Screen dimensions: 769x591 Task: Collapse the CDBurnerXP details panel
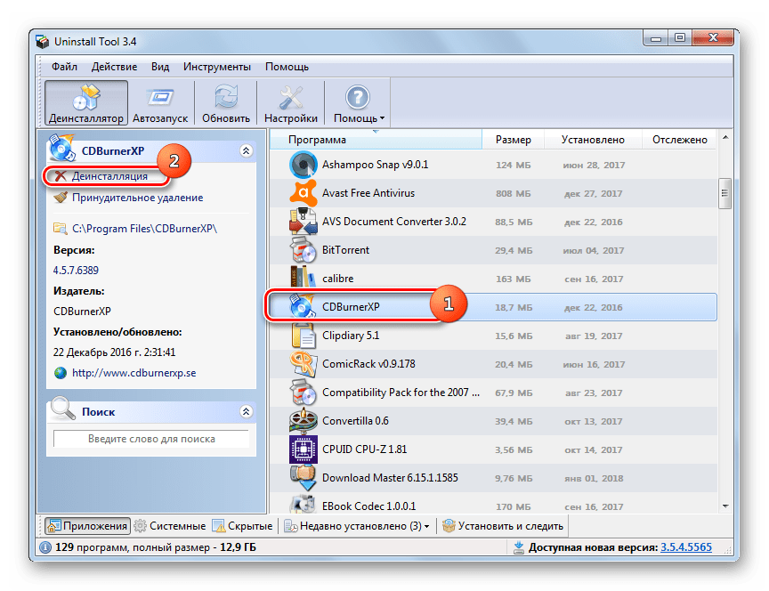point(247,150)
